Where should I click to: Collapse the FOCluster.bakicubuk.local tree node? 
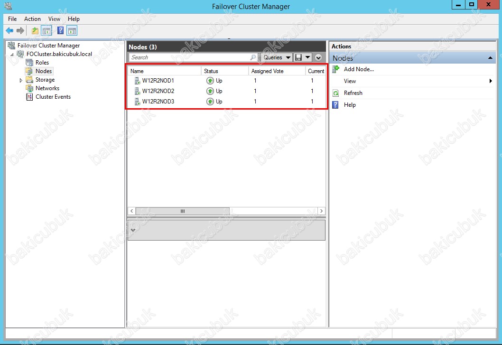(x=12, y=55)
